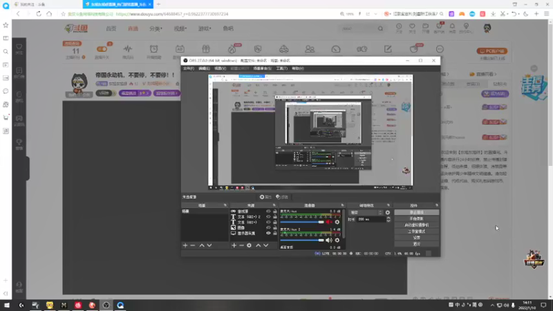The image size is (553, 311).
Task: Pop out the Scenes dock panel
Action: 225,205
